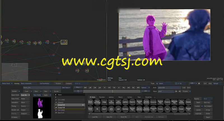Add a Lens Flare node
Image resolution: width=224 pixels, height=121 pixels.
[111, 109]
